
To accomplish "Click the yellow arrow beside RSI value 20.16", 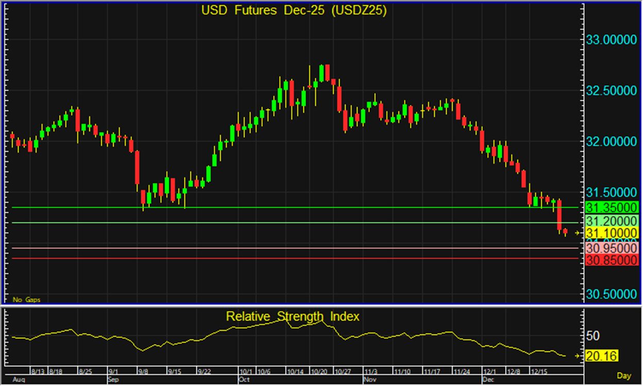I will tap(577, 356).
